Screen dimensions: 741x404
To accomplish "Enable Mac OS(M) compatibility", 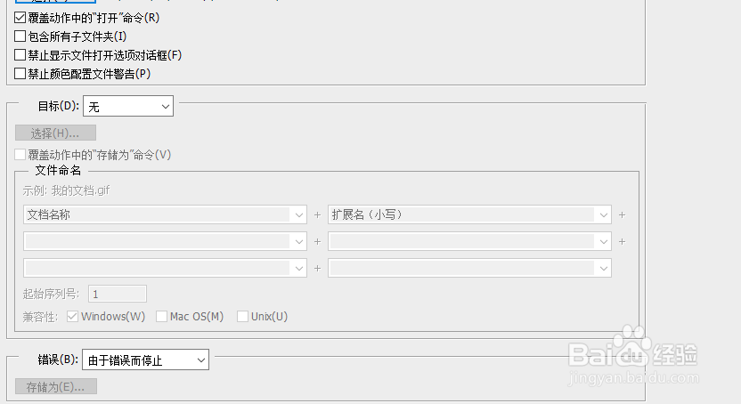I will 162,317.
